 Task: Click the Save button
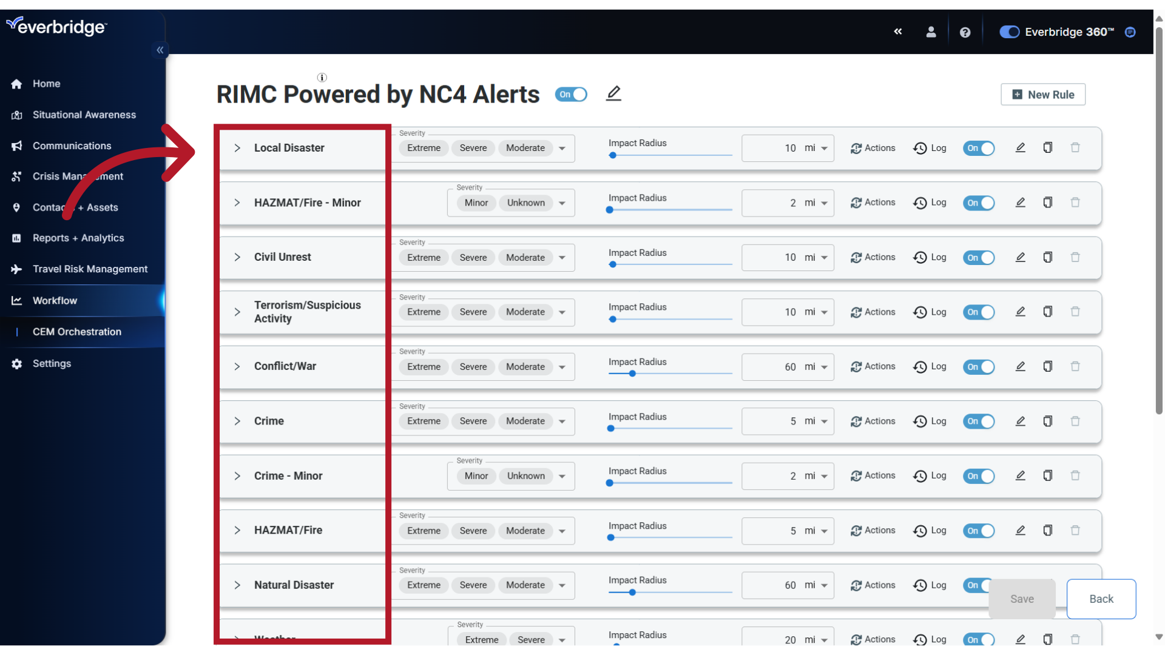pos(1022,598)
